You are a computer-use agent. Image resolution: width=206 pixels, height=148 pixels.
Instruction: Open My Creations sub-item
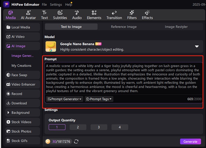coord(21,66)
